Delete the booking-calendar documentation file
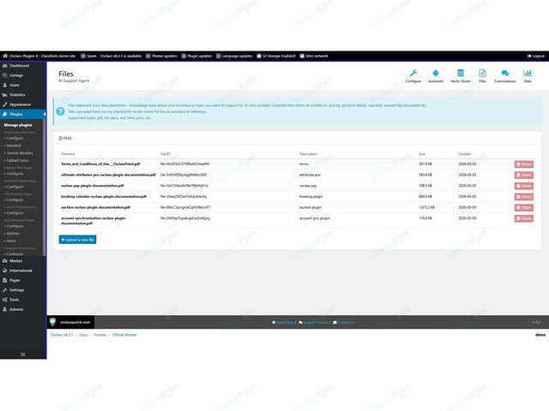 [524, 197]
